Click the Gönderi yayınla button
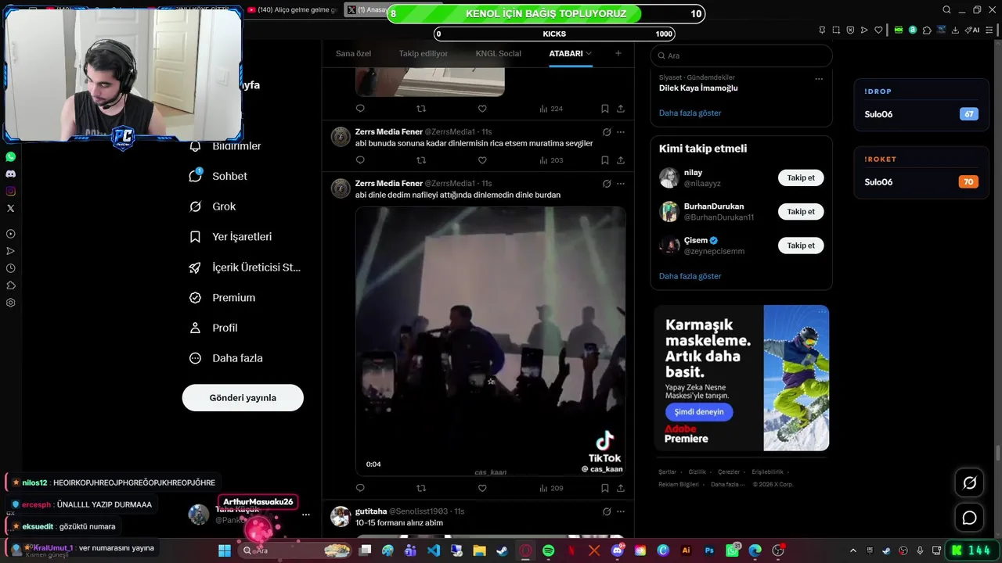The height and width of the screenshot is (563, 1002). click(243, 398)
